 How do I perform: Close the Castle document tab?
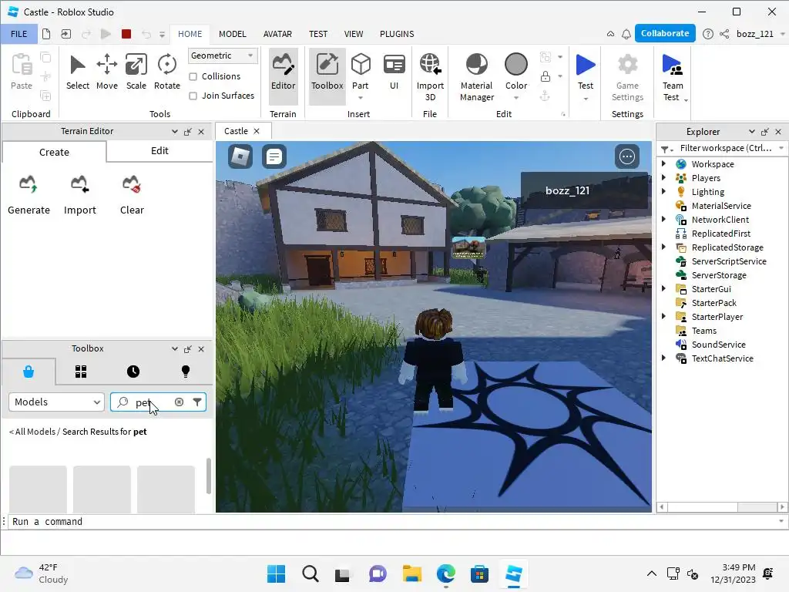[x=257, y=131]
